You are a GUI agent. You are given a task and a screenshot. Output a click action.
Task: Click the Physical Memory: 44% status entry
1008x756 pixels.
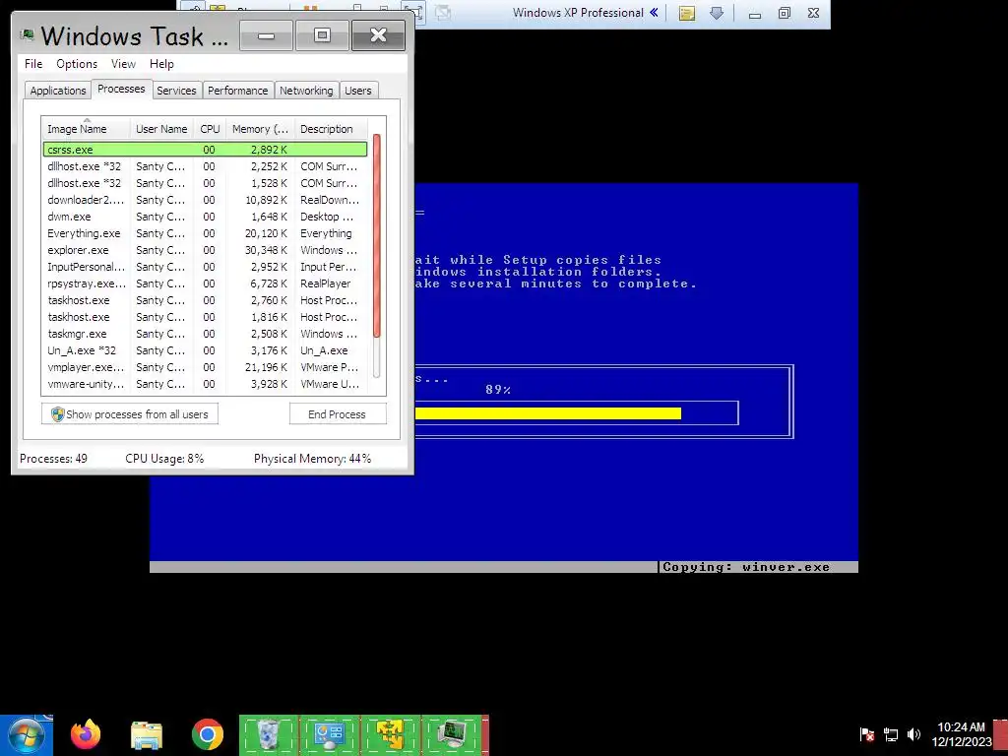[x=312, y=459]
